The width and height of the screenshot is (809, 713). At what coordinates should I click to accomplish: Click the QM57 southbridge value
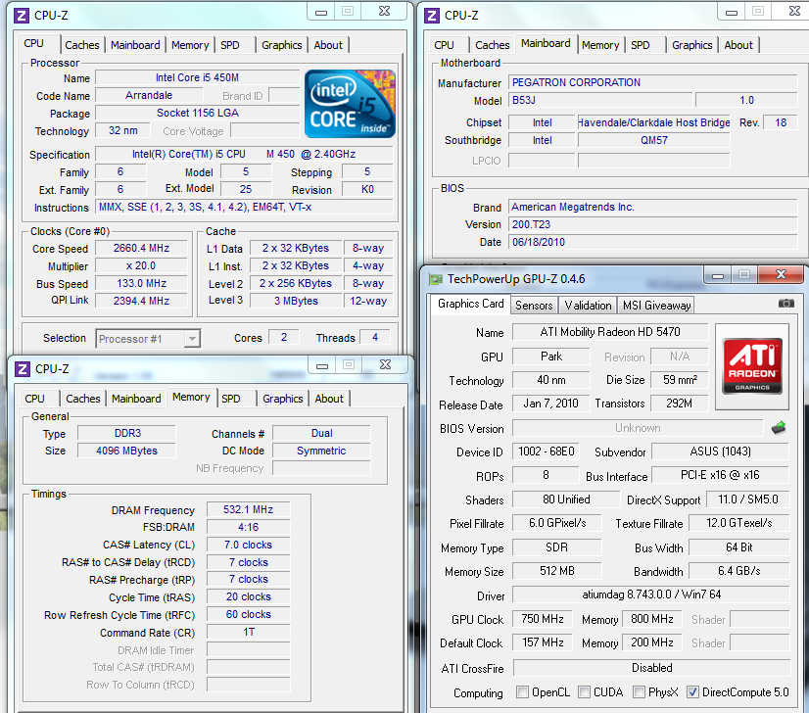click(653, 140)
